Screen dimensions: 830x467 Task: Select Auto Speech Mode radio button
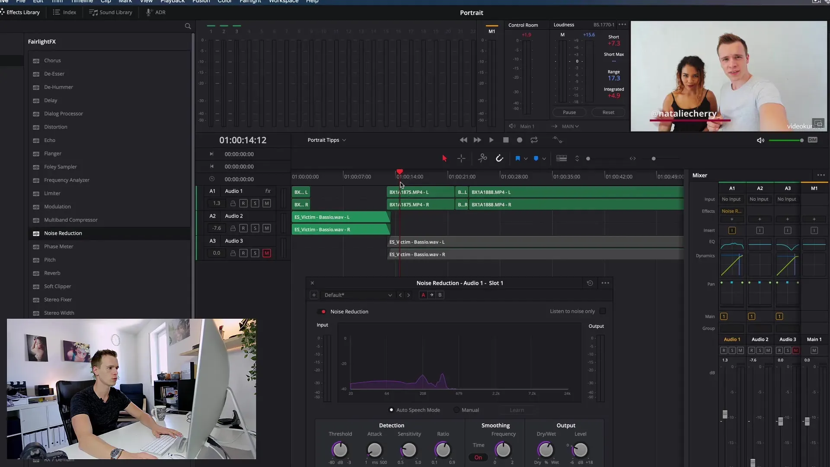point(391,410)
